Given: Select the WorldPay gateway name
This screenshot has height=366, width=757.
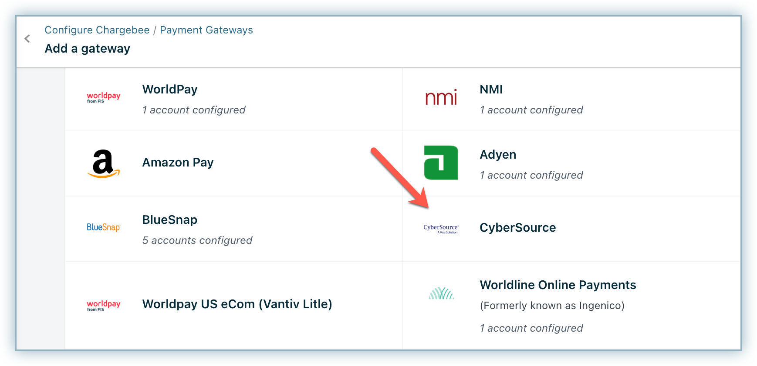Looking at the screenshot, I should tap(170, 90).
